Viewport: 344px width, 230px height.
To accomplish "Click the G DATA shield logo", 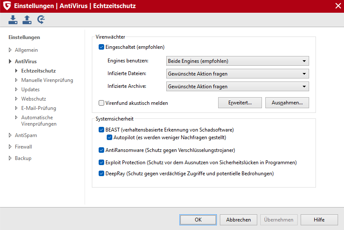I will pos(7,6).
